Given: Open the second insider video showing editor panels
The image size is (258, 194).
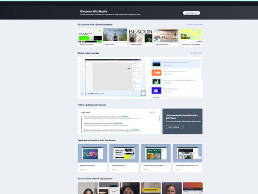Looking at the screenshot, I should coord(108,188).
